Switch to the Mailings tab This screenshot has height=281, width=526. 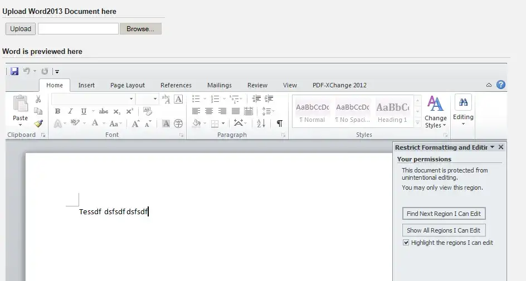point(220,85)
